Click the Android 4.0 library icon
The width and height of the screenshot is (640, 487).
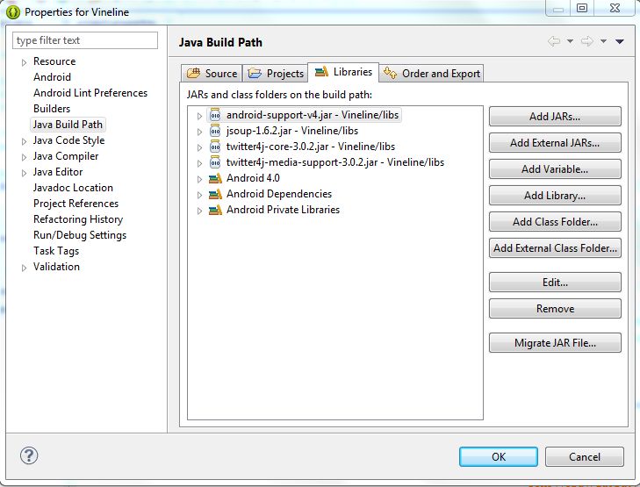215,178
